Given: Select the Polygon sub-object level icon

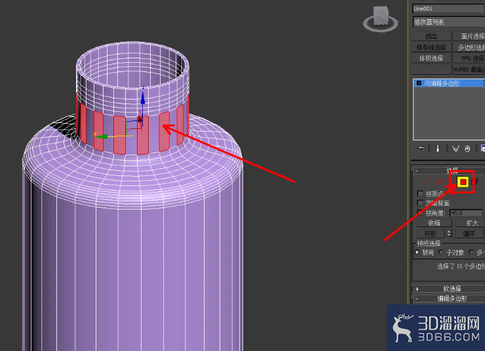Looking at the screenshot, I should point(463,182).
